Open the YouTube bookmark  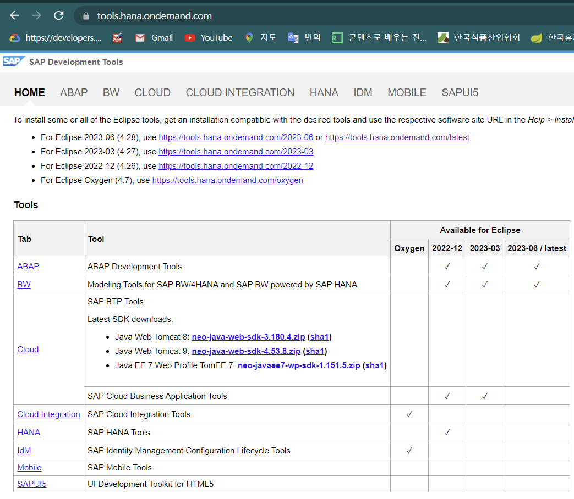click(208, 38)
